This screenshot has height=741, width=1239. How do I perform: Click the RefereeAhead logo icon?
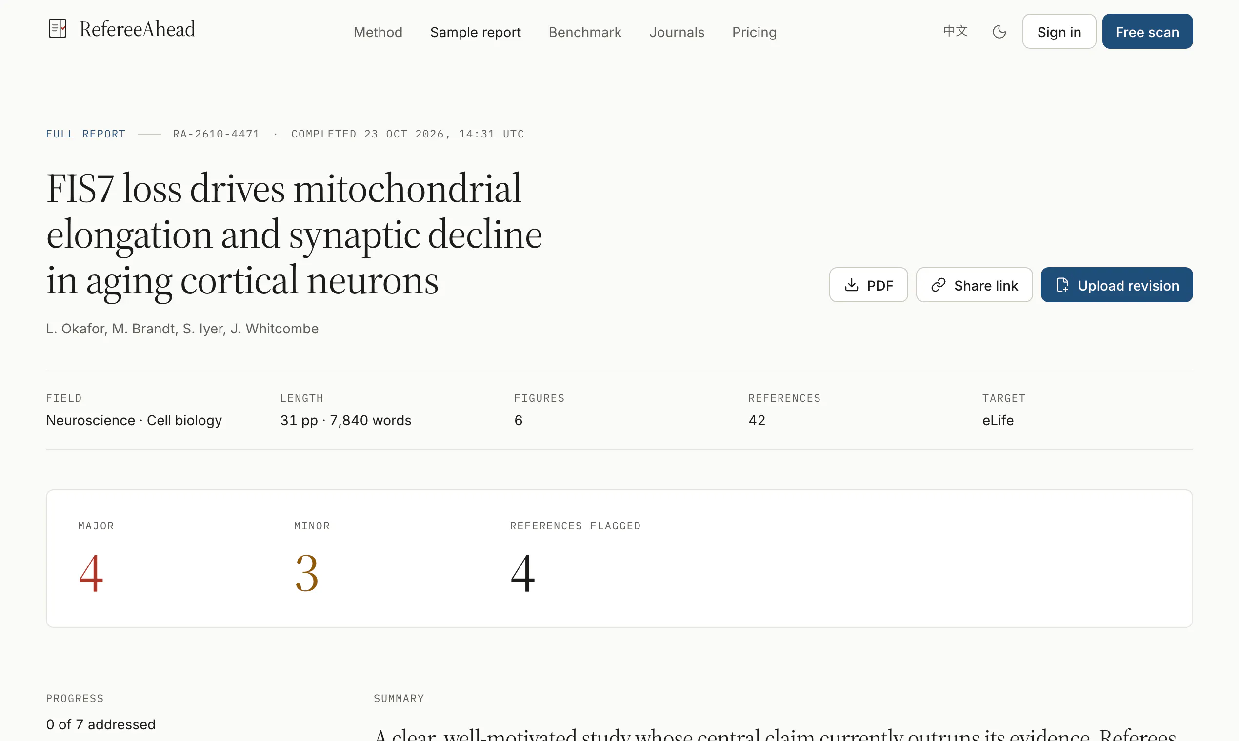coord(58,28)
